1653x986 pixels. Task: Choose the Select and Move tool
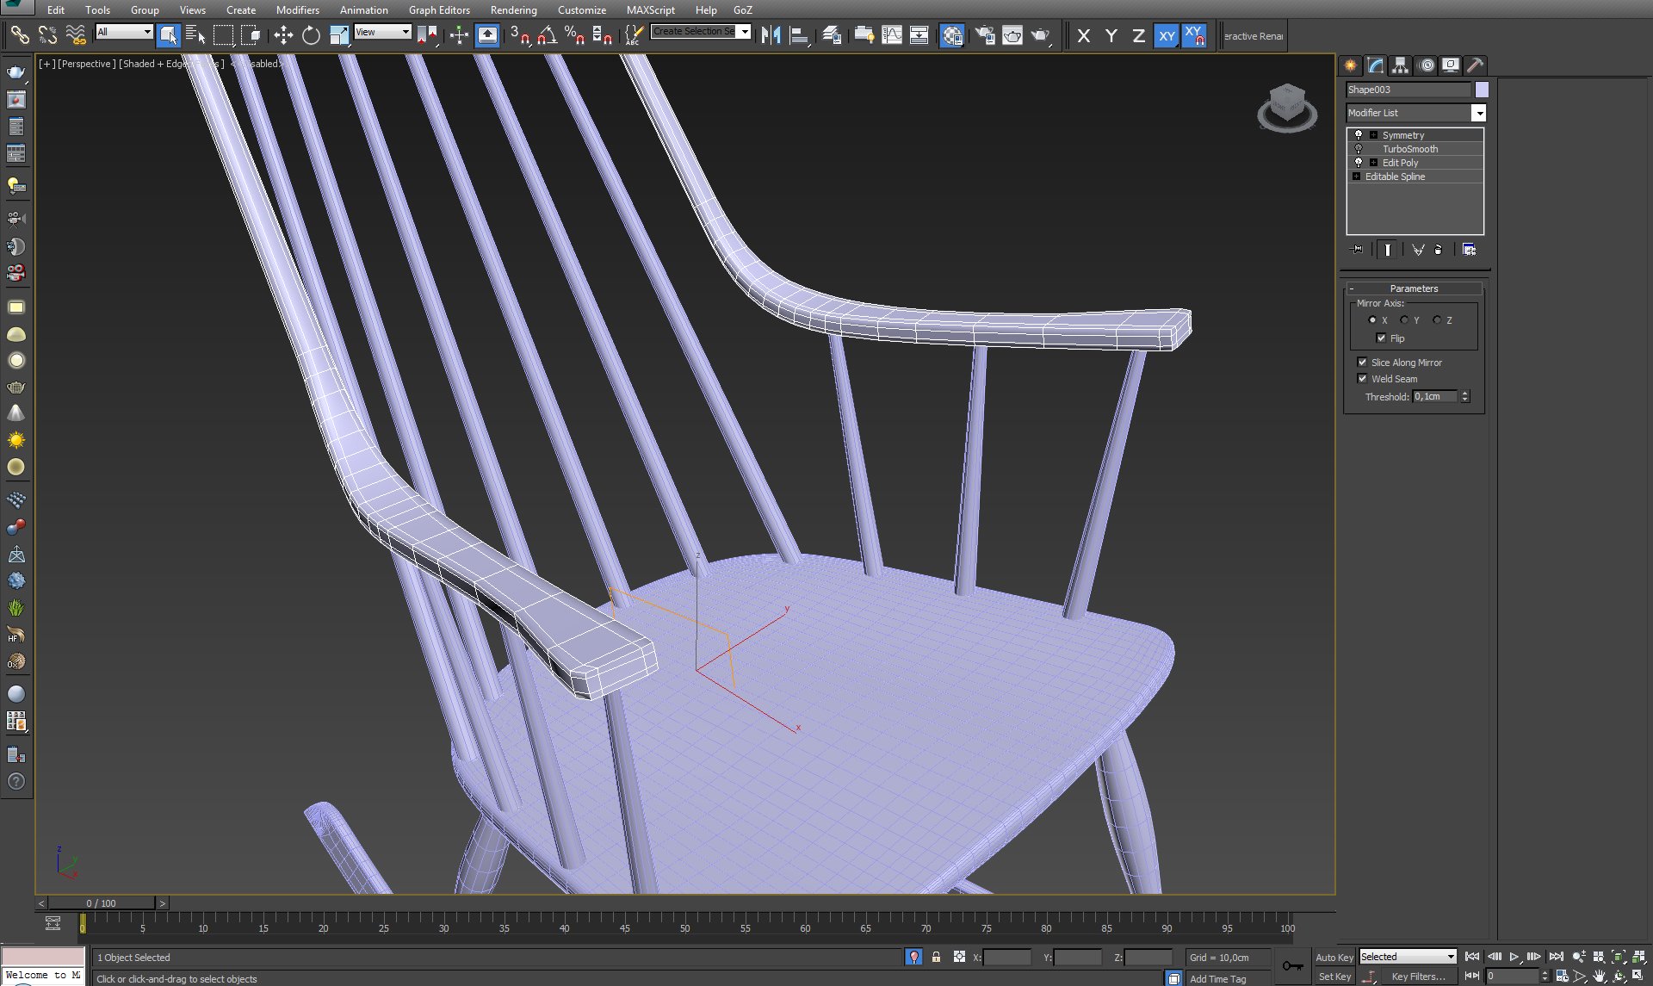[x=283, y=35]
